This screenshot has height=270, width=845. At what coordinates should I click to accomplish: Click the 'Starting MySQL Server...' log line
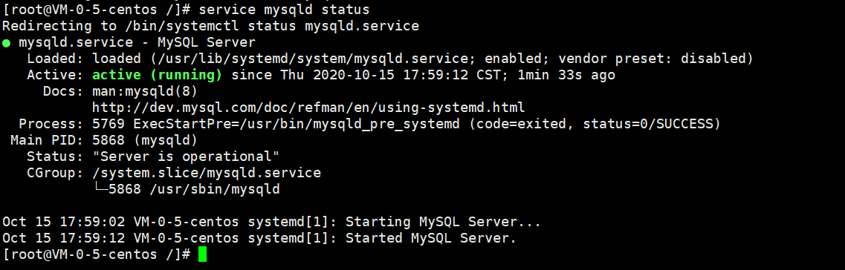(443, 222)
